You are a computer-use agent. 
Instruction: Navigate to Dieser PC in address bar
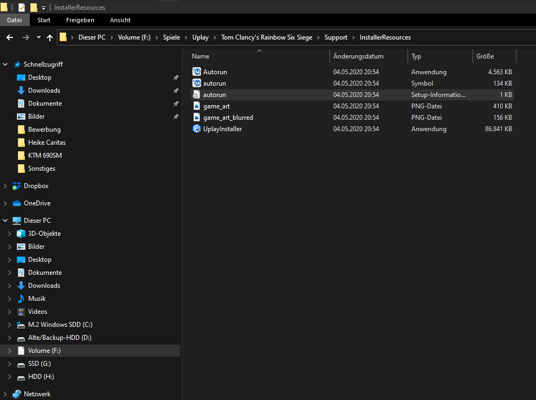[x=92, y=37]
